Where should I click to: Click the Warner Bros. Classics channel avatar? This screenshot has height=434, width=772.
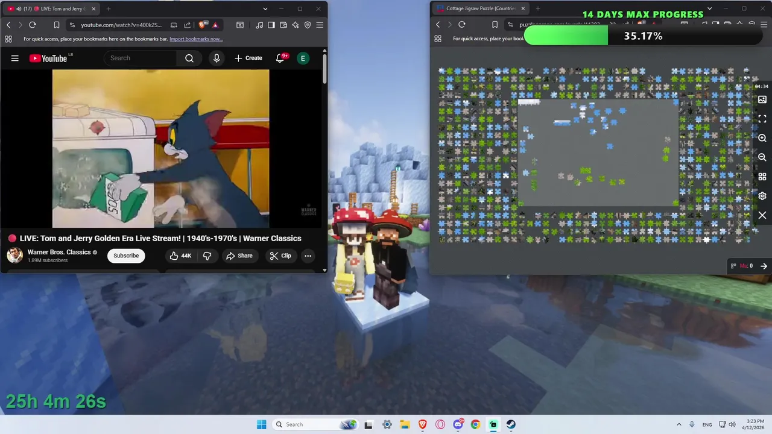point(15,256)
